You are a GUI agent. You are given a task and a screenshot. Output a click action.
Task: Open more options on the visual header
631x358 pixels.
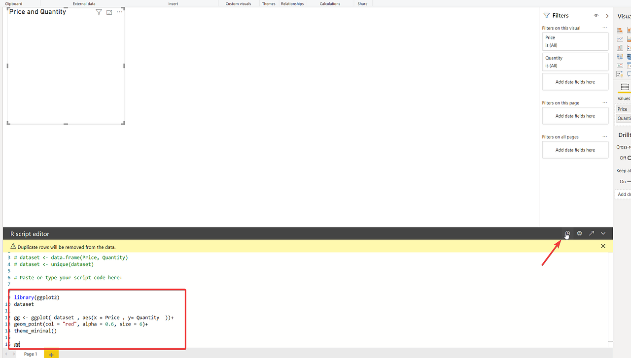119,12
